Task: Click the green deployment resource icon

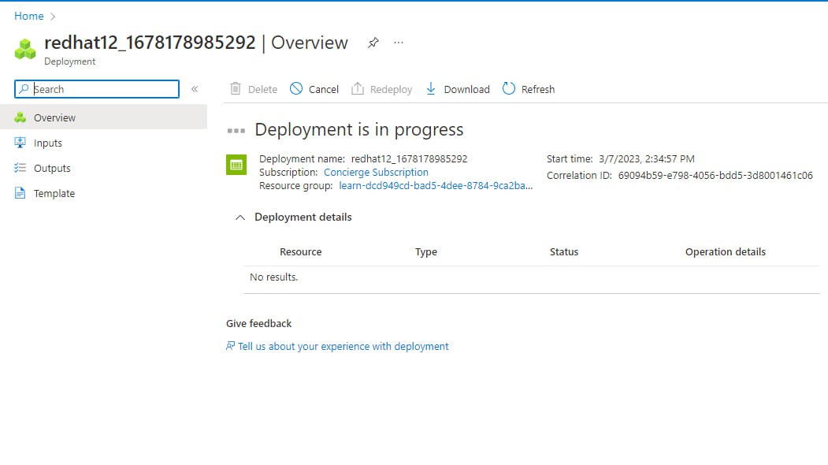Action: 236,165
